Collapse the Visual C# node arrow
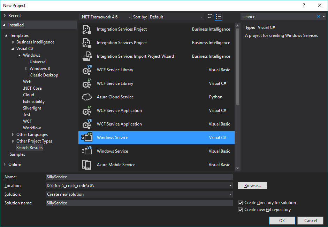Screen dimensions: 328x227 pyautogui.click(x=13, y=49)
